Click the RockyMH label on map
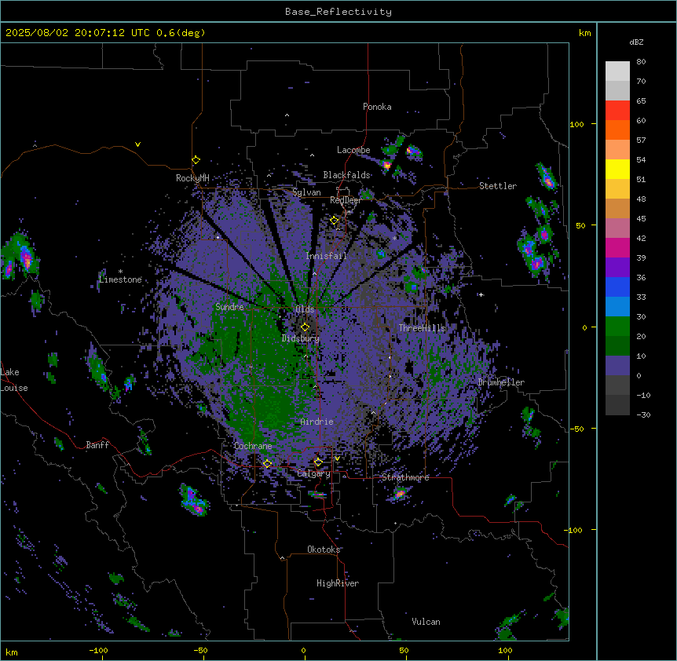677x661 pixels. pyautogui.click(x=192, y=177)
